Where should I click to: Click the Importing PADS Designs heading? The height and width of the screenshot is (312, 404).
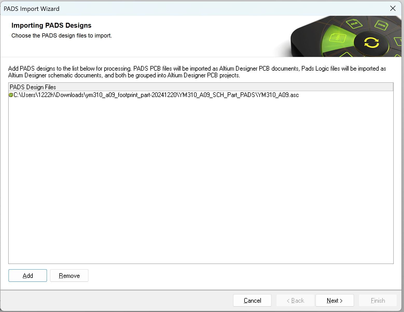point(51,25)
